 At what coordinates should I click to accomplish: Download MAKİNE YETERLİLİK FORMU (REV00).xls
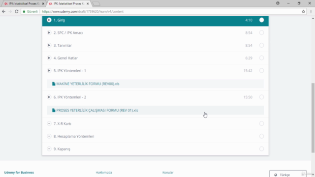(x=88, y=84)
